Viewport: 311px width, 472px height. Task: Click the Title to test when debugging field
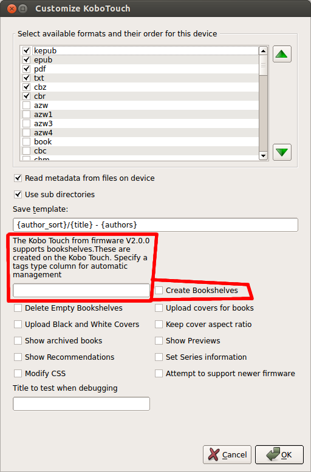(x=81, y=403)
